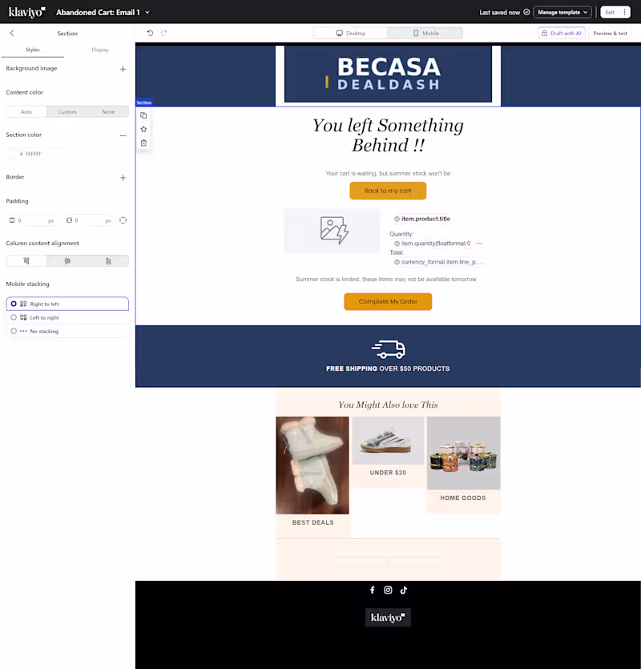Screen dimensions: 641x669
Task: Open the Manage template dropdown
Action: (562, 12)
